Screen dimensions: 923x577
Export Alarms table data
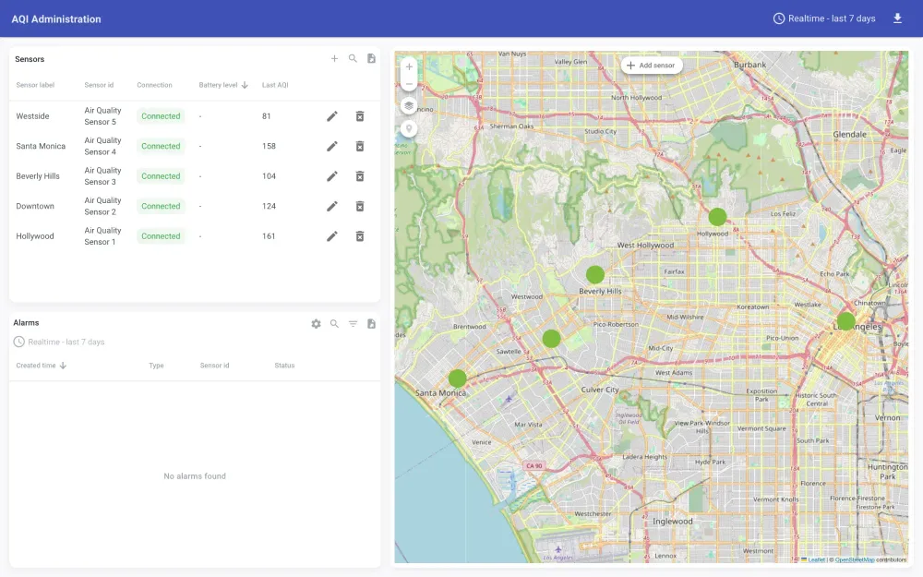371,324
